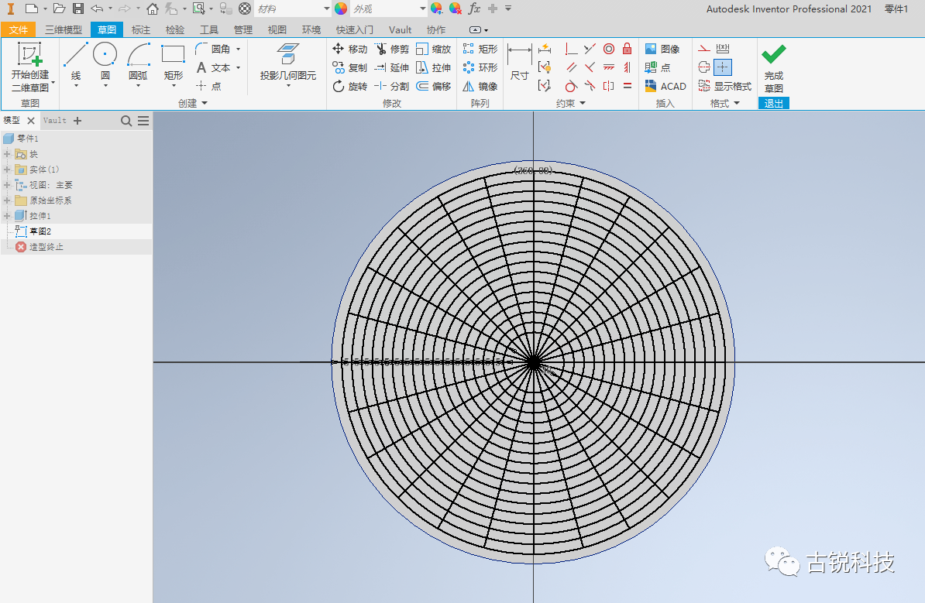Select the 复制 (Copy) tool
The height and width of the screenshot is (603, 925).
(x=350, y=68)
